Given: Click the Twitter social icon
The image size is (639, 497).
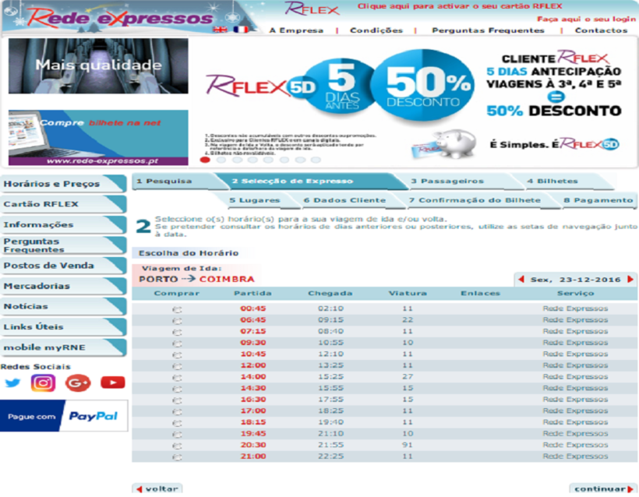Looking at the screenshot, I should [x=12, y=382].
